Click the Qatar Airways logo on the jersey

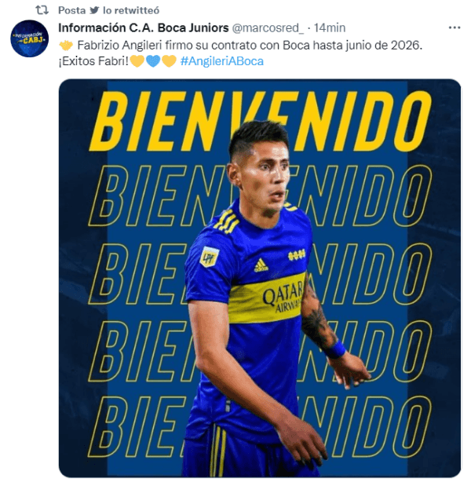point(283,297)
